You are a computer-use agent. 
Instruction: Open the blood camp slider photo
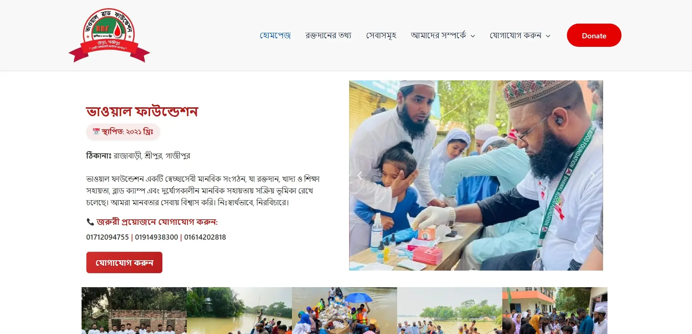coord(476,175)
